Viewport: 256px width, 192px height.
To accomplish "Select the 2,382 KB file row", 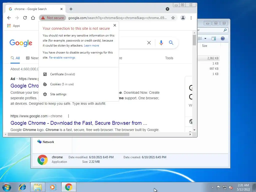I will click(208, 58).
